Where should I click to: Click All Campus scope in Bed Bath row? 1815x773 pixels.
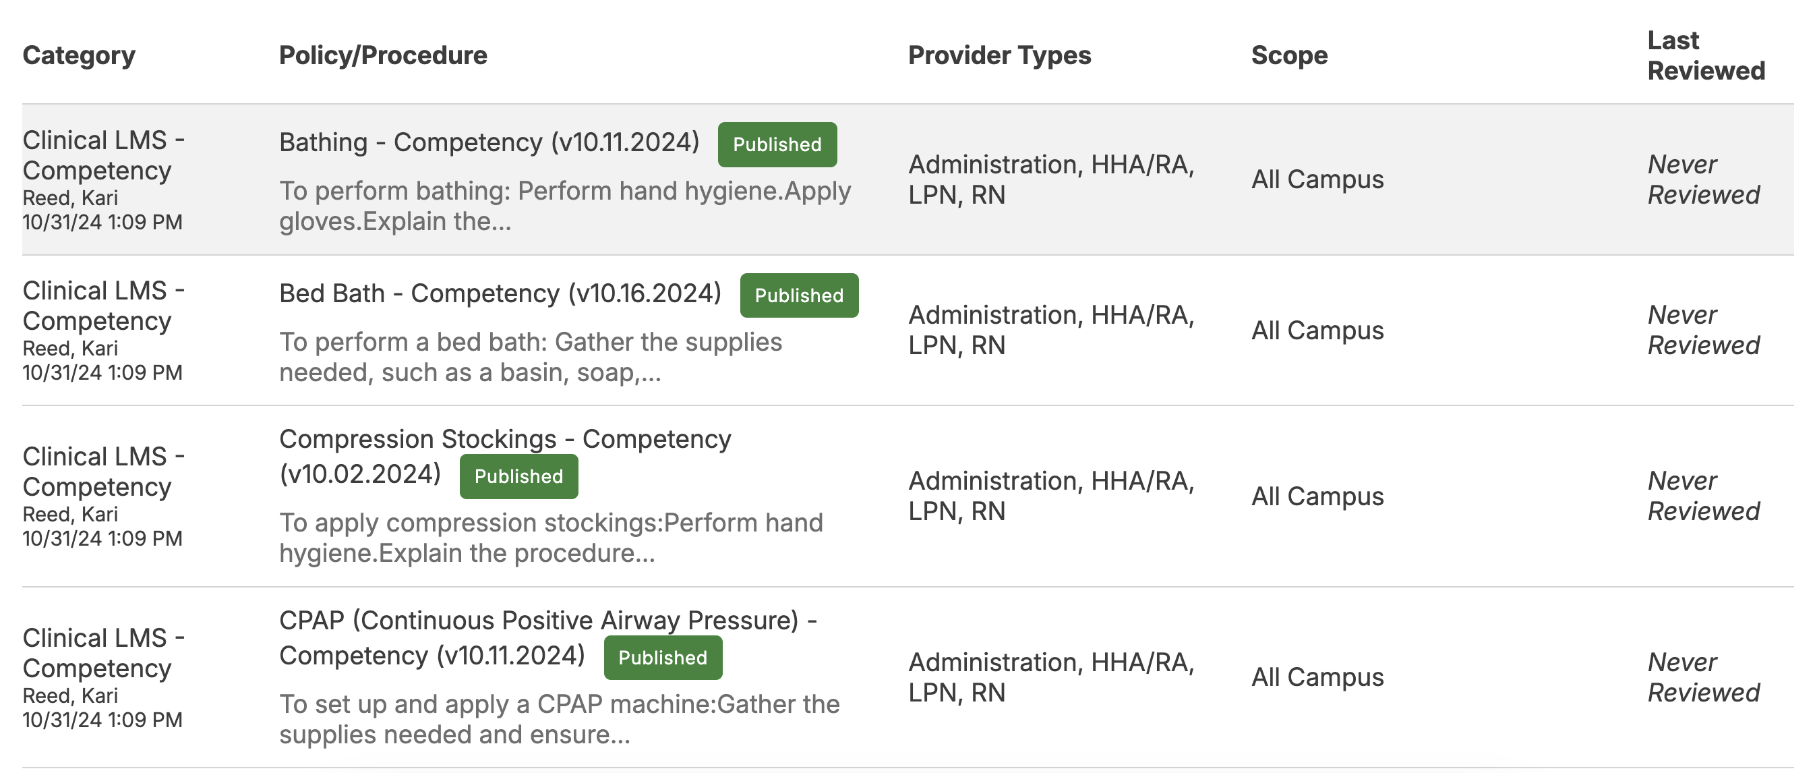coord(1317,330)
